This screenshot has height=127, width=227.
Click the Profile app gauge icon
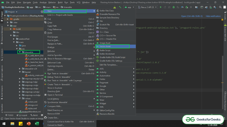pos(182,7)
